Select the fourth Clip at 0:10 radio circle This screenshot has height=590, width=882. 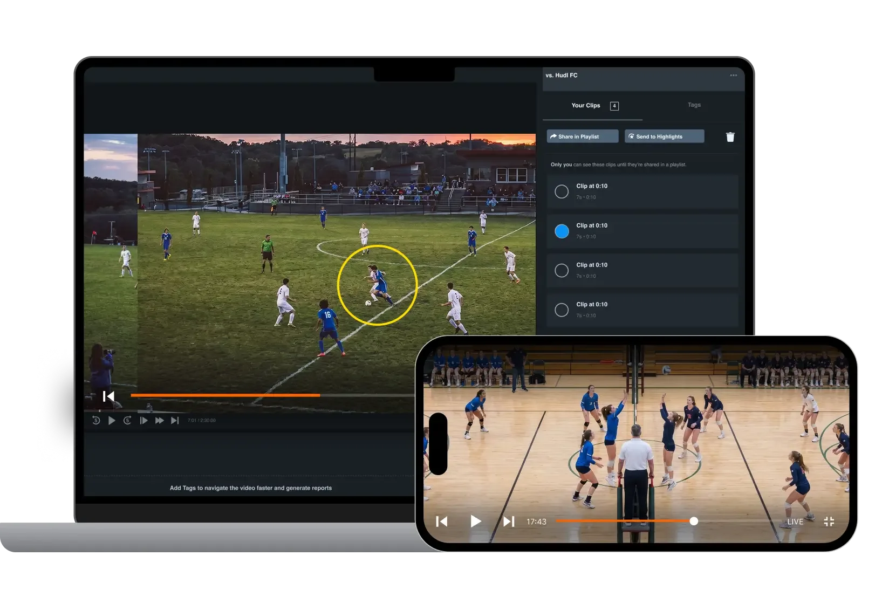click(562, 310)
